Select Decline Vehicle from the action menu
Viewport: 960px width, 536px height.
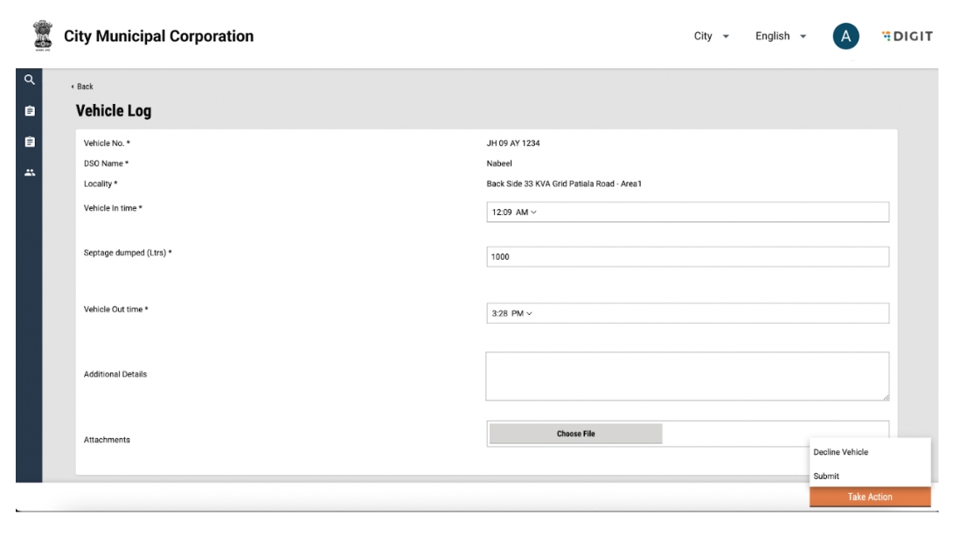[840, 452]
